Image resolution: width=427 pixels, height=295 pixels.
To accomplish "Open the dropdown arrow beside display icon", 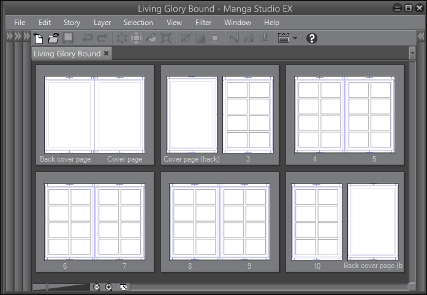I will [x=295, y=38].
